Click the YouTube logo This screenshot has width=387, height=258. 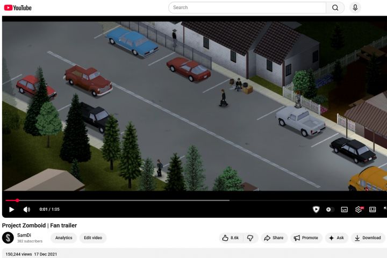coord(18,8)
